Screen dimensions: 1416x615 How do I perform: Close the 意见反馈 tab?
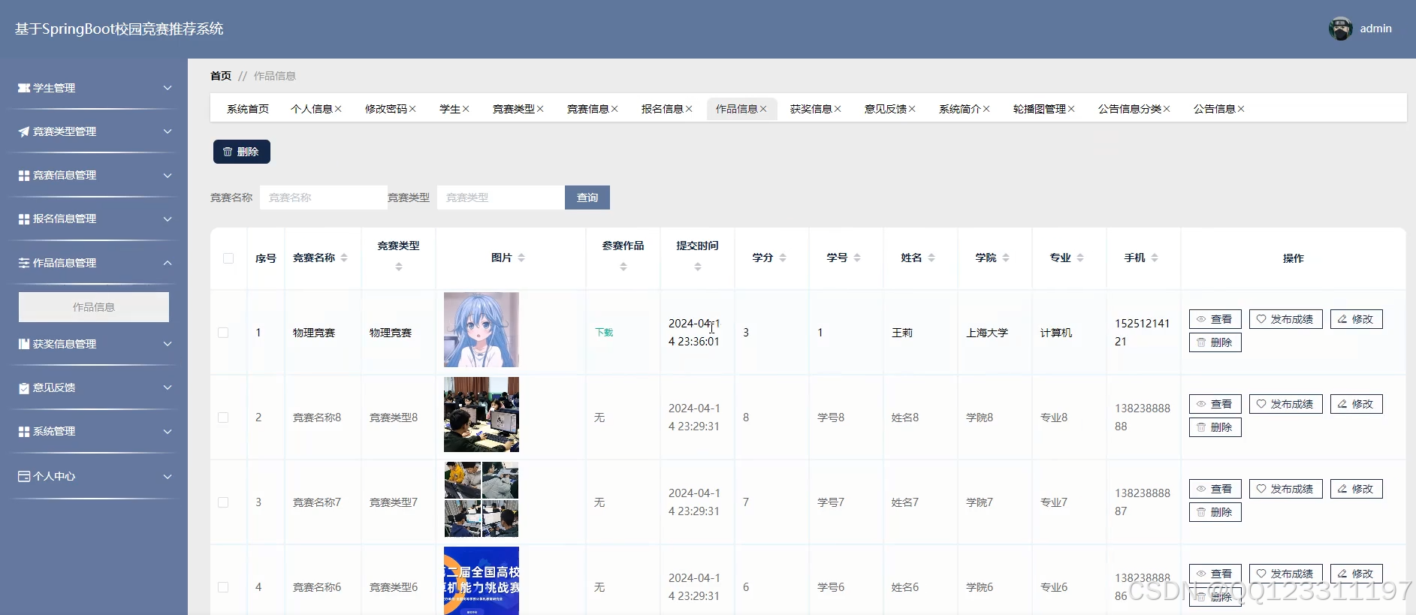(912, 109)
